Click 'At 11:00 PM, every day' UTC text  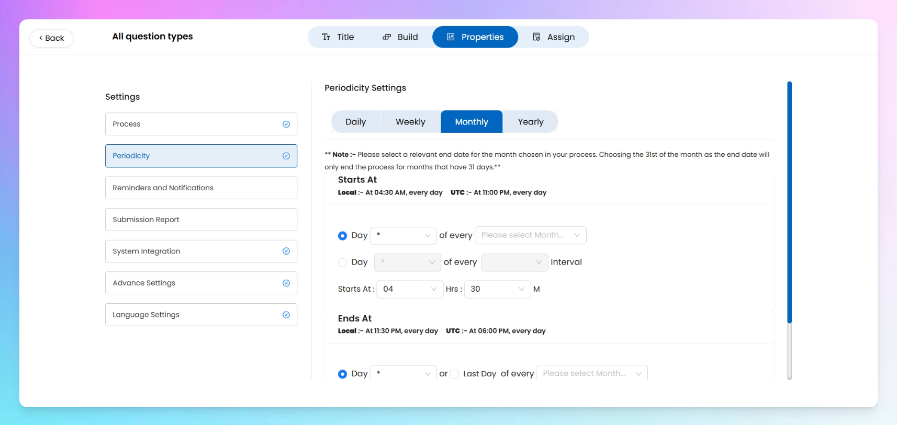click(x=510, y=192)
